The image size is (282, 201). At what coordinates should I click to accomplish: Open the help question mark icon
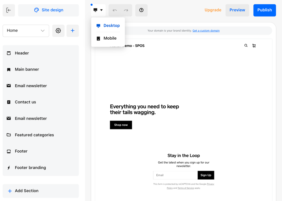(141, 10)
